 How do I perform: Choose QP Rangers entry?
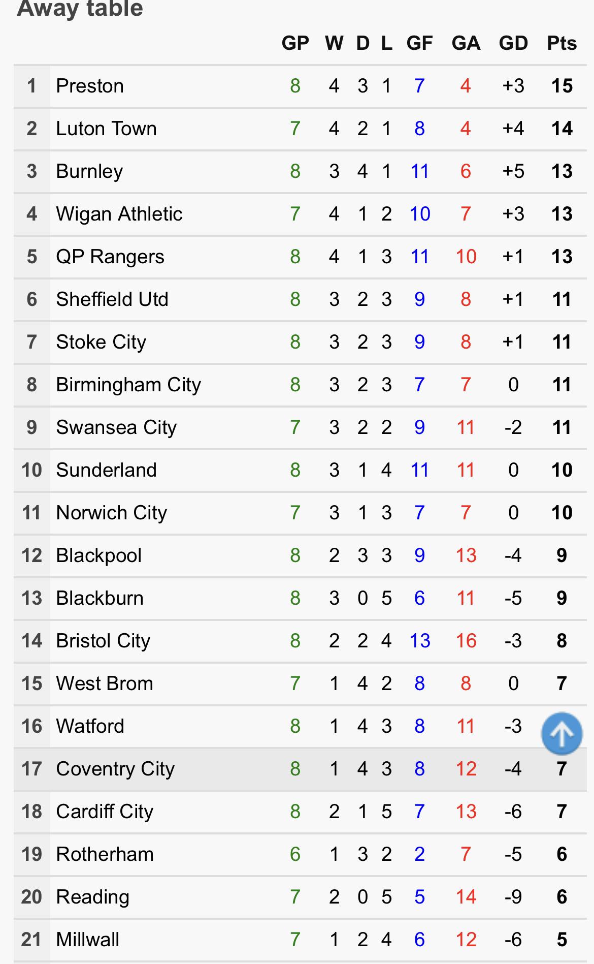pyautogui.click(x=110, y=257)
